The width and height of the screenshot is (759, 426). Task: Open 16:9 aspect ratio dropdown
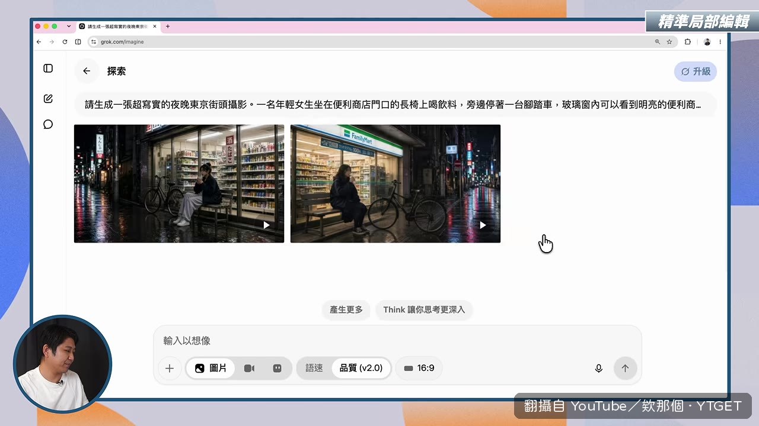[419, 368]
